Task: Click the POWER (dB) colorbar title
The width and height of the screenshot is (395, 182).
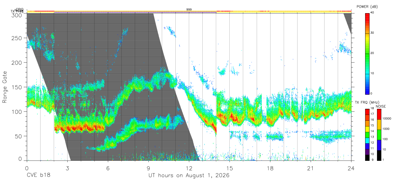Action: click(x=367, y=7)
